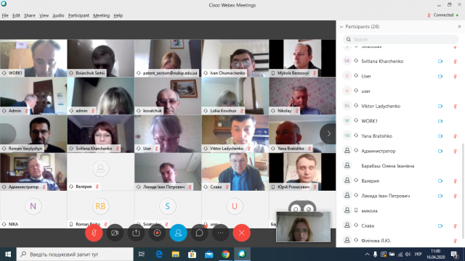This screenshot has height=261, width=465.
Task: Show next page of video tiles
Action: click(328, 133)
